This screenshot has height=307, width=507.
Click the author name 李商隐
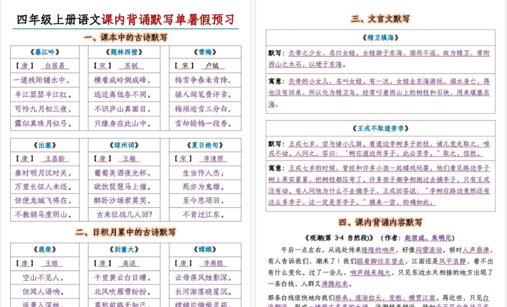click(x=214, y=264)
